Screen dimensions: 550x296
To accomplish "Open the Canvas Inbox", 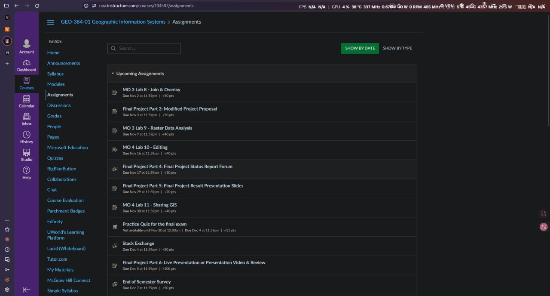I will [27, 120].
